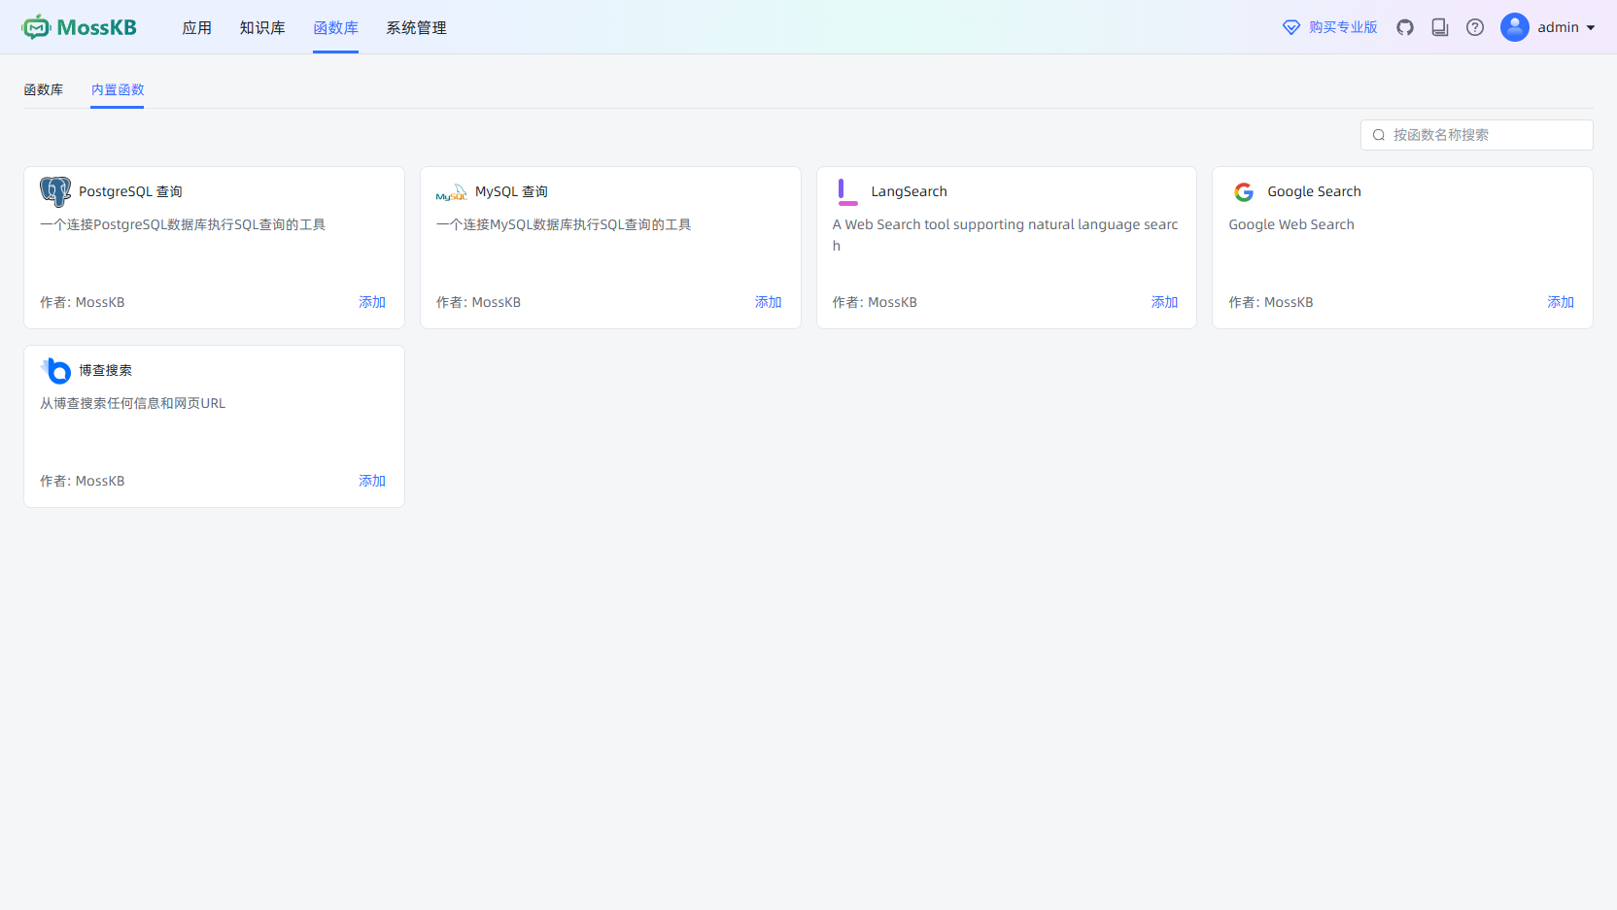Open the 知识库 menu
Viewport: 1617px width, 910px height.
(262, 27)
